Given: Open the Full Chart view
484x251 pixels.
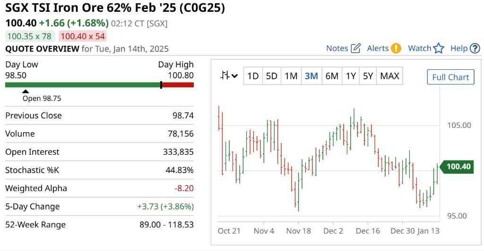Looking at the screenshot, I should pyautogui.click(x=450, y=77).
